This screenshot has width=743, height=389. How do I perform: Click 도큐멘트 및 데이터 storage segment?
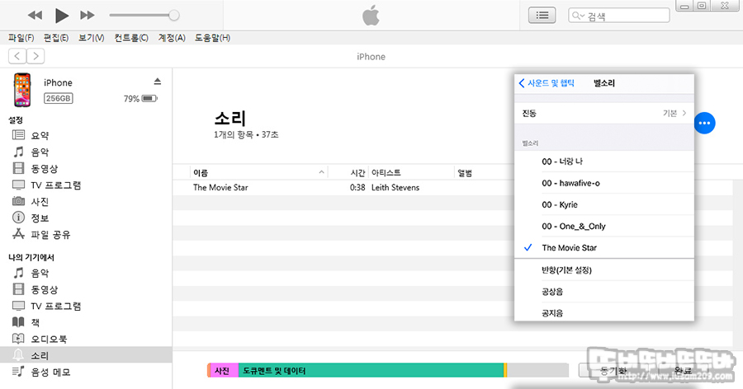point(371,371)
